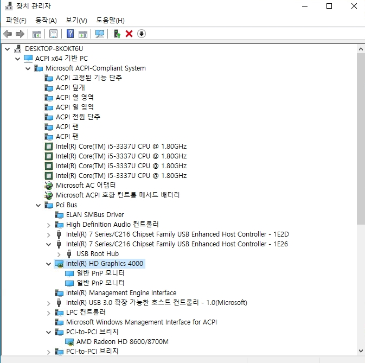365x363 pixels.
Task: Click the AMD Radeon HD 8600/8700M icon
Action: (x=69, y=342)
